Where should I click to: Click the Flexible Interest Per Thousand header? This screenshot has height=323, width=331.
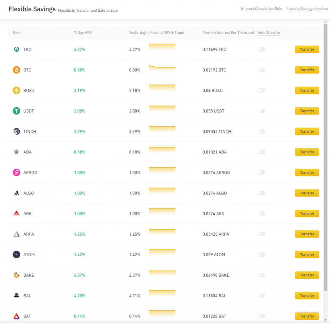coord(228,33)
